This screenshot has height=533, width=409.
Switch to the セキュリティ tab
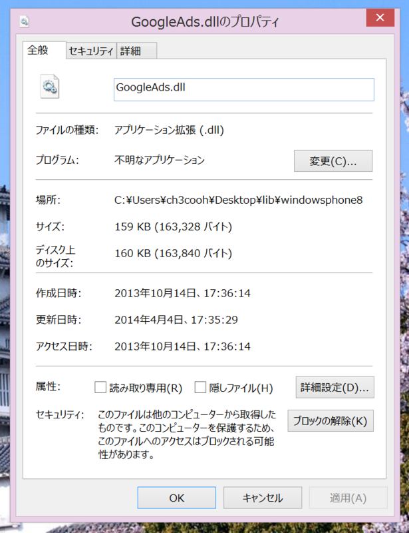click(x=91, y=51)
